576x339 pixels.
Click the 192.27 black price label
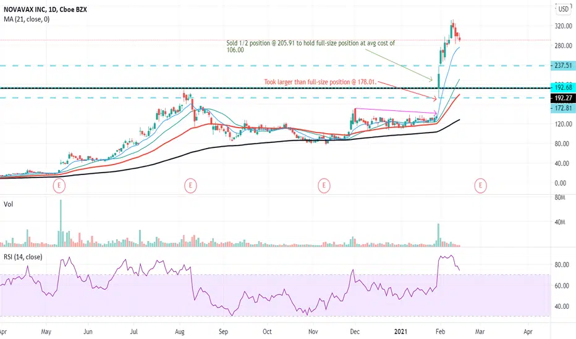tap(563, 98)
